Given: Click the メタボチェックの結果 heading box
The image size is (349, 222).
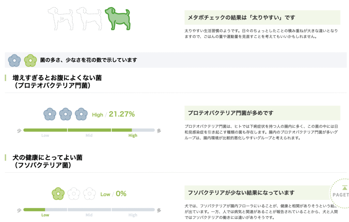Looking at the screenshot, I should click(262, 17).
